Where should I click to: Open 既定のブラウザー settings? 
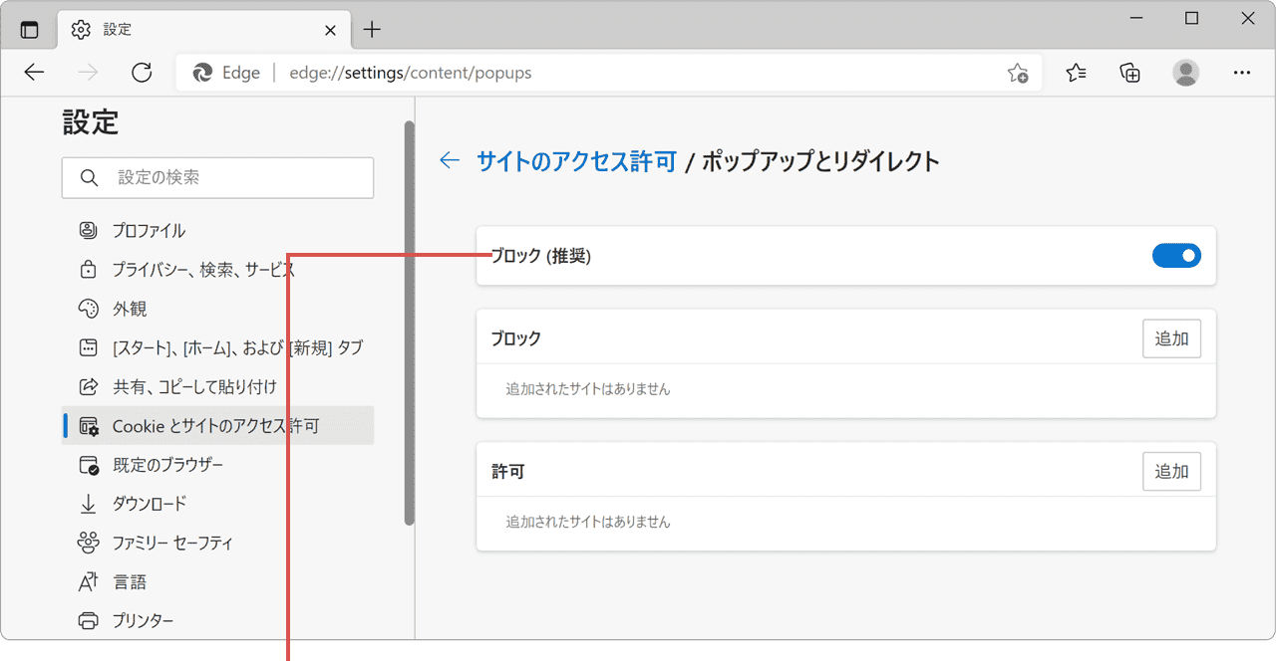pyautogui.click(x=217, y=465)
